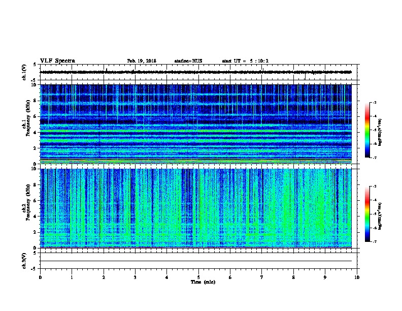Image resolution: width=402 pixels, height=311 pixels.
Task: Click the ch.2 color bar log(PSD) label
Action: click(380, 216)
